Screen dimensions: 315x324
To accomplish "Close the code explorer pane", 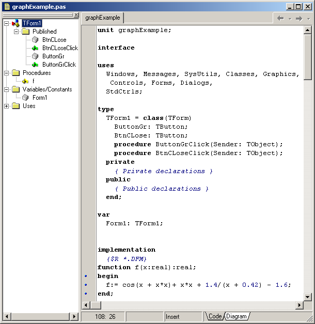I will pyautogui.click(x=76, y=15).
